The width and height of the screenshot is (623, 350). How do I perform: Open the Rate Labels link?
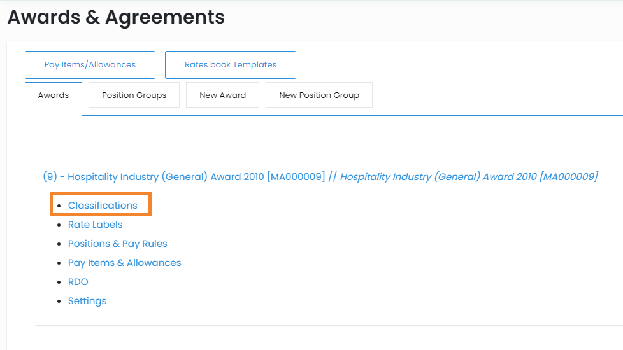tap(95, 225)
